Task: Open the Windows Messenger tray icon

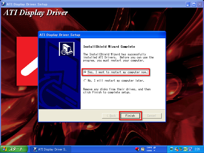Action: point(176,149)
